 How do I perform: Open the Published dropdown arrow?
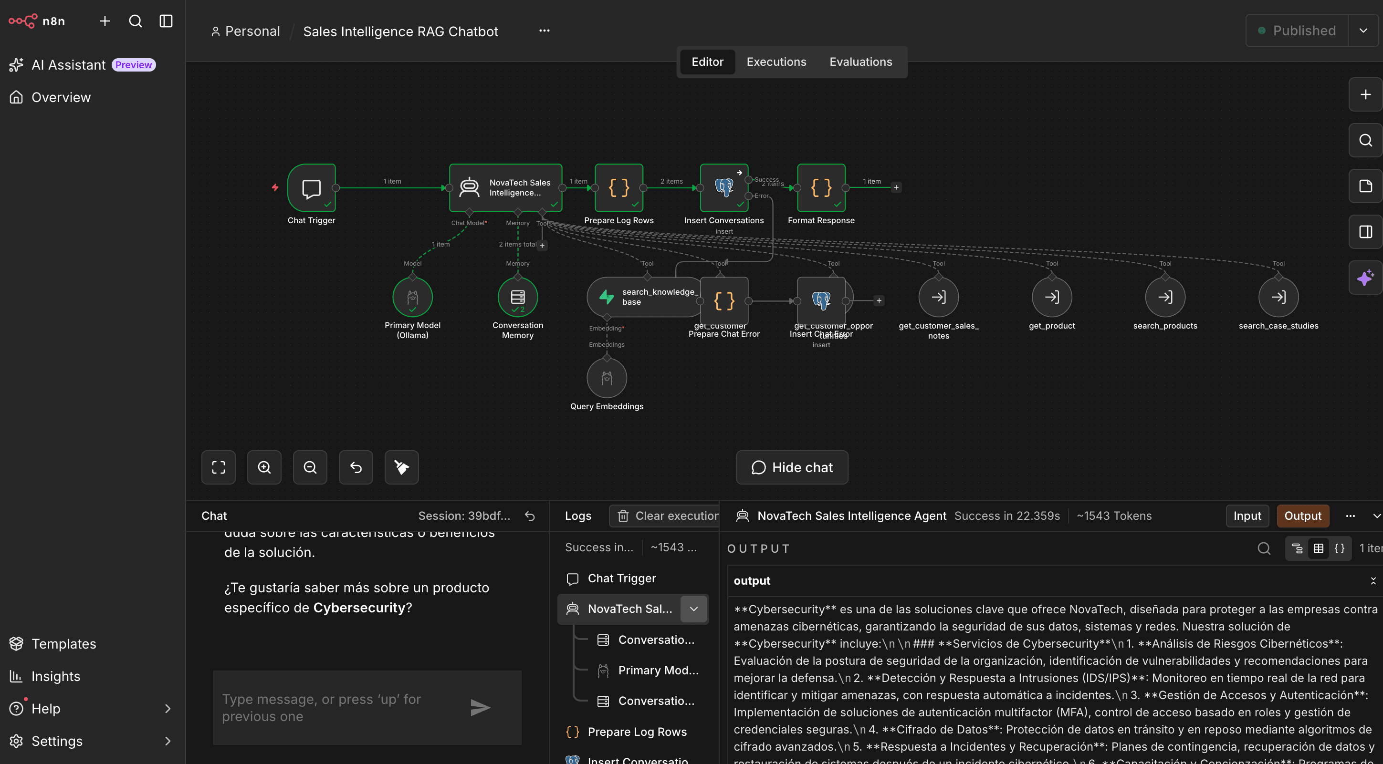click(1363, 31)
